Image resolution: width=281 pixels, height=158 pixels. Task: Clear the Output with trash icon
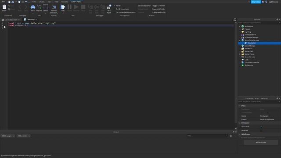[231, 136]
